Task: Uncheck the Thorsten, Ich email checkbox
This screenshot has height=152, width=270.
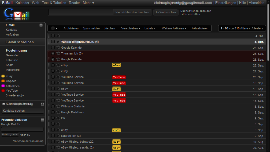Action: pyautogui.click(x=53, y=53)
